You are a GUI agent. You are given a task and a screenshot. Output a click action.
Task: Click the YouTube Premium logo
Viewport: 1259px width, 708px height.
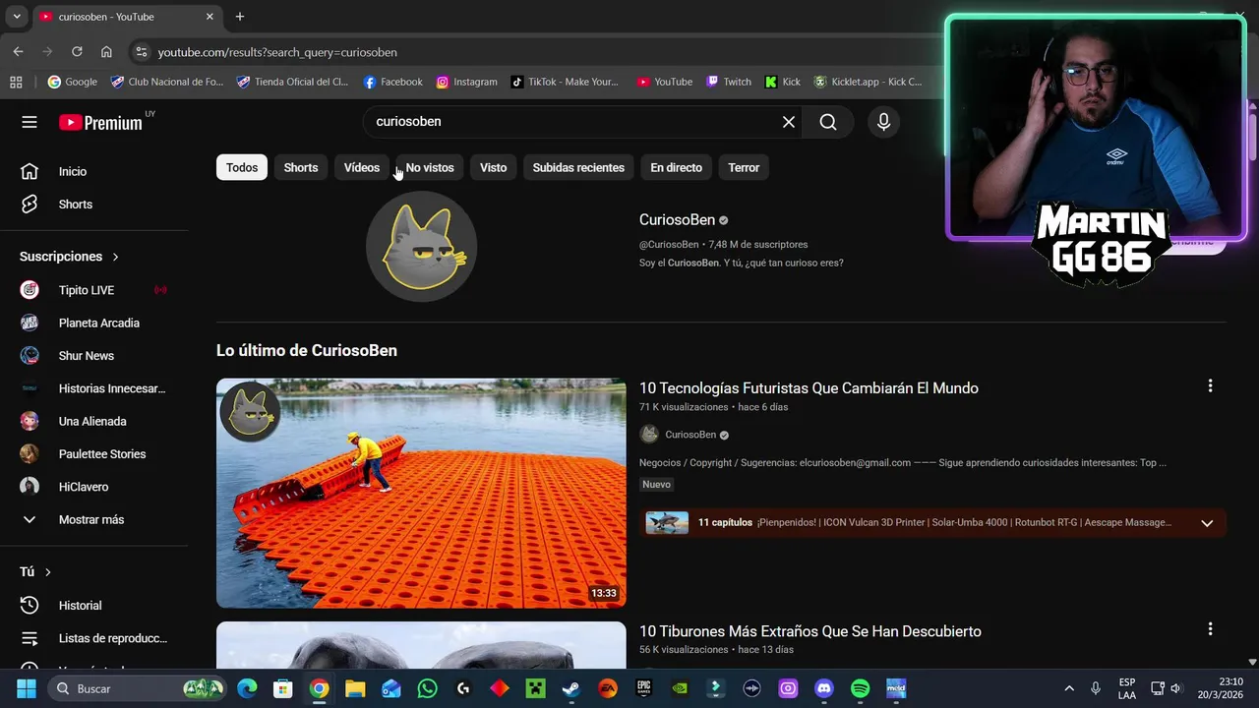tap(100, 122)
